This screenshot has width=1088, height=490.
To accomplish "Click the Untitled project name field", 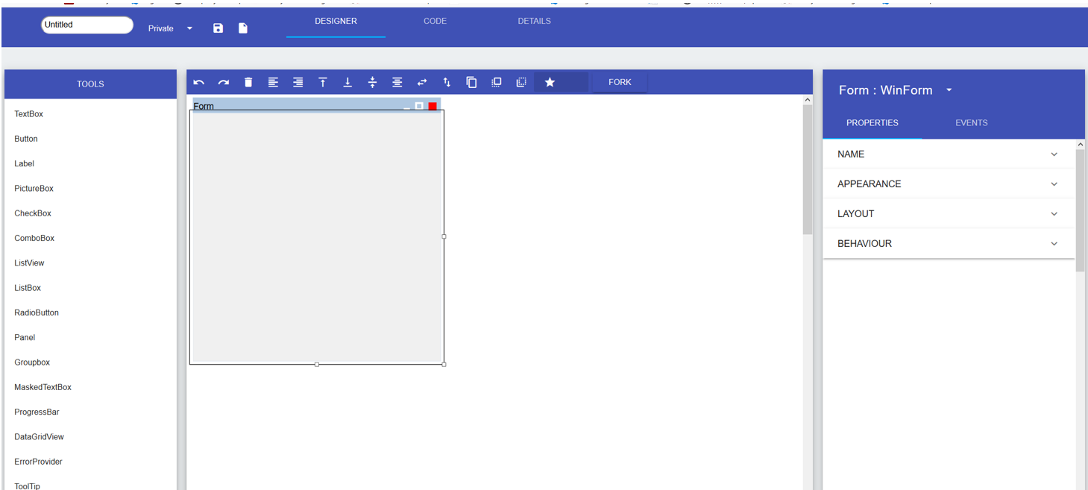I will (87, 25).
